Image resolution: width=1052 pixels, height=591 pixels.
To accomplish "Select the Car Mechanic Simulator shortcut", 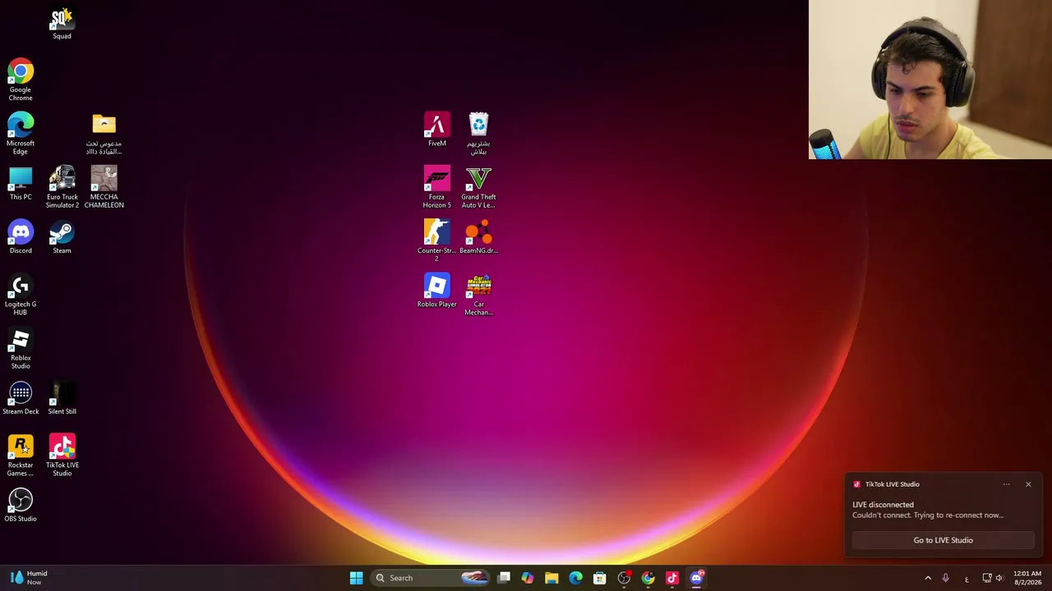I will [478, 295].
